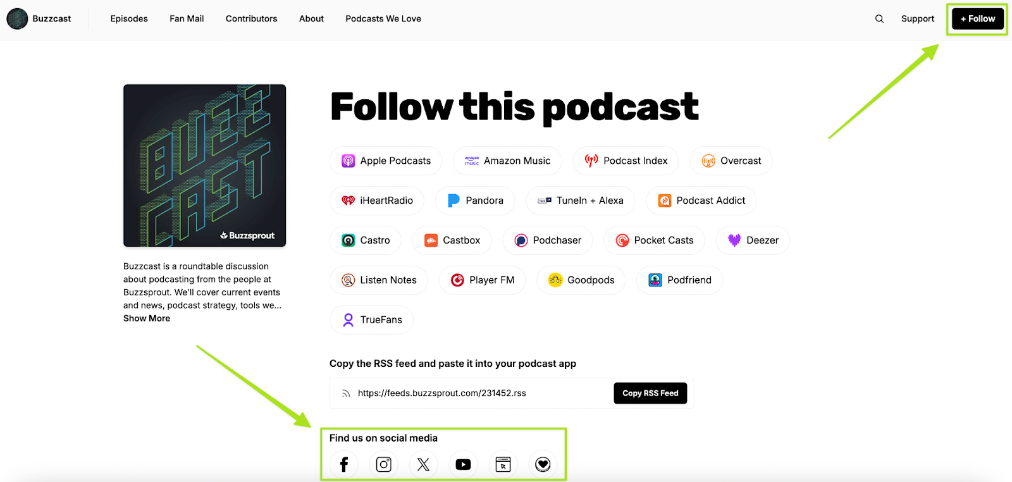This screenshot has height=482, width=1012.
Task: Go to the Fan Mail page
Action: pos(187,19)
